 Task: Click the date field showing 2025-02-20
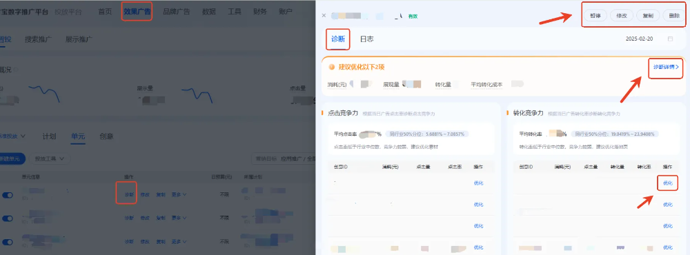point(649,39)
